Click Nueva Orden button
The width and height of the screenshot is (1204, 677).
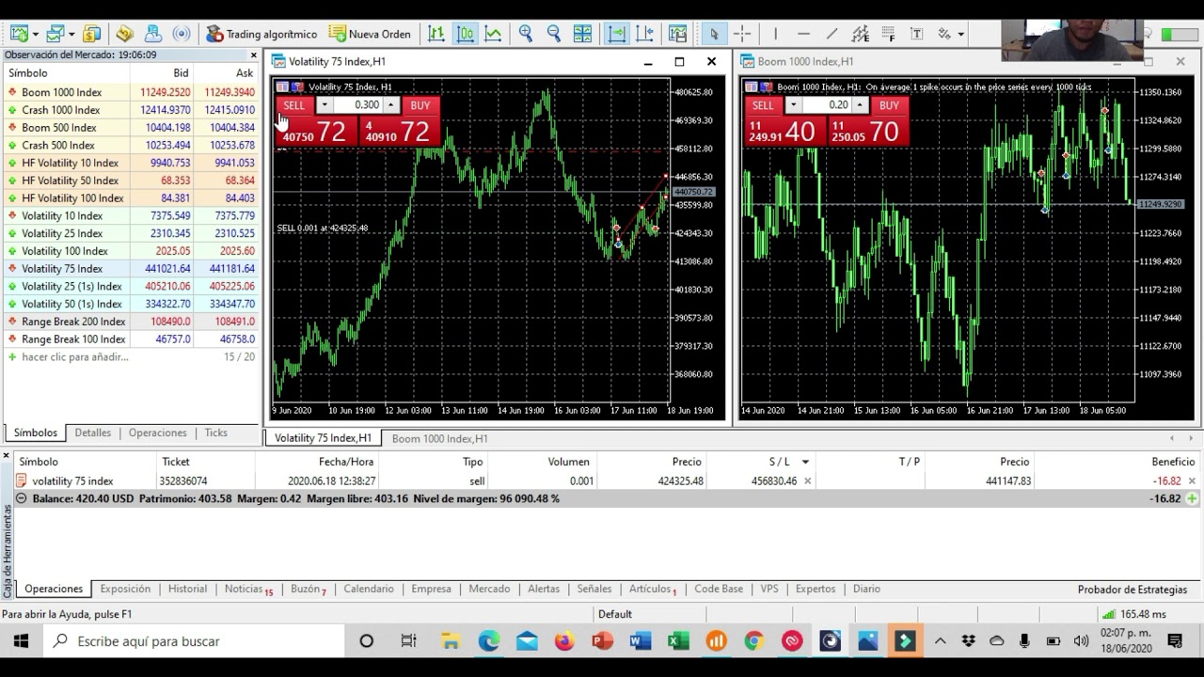tap(370, 34)
